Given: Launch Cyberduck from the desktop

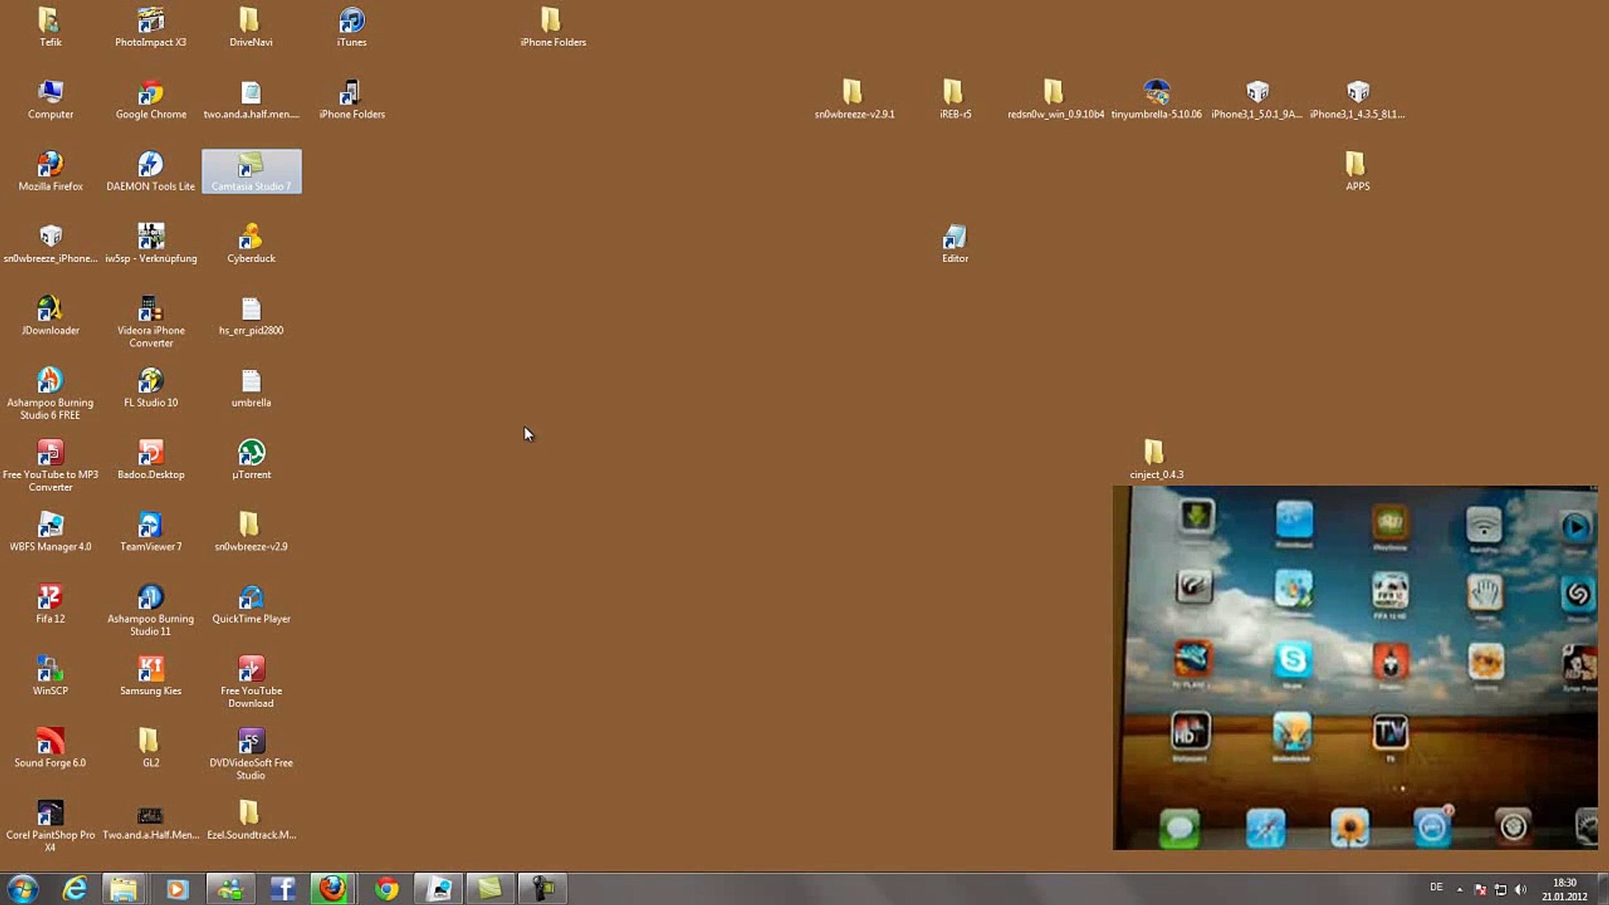Looking at the screenshot, I should point(251,244).
